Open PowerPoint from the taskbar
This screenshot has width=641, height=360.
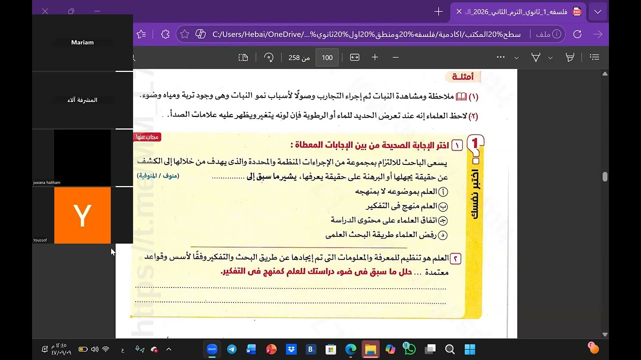tap(271, 349)
